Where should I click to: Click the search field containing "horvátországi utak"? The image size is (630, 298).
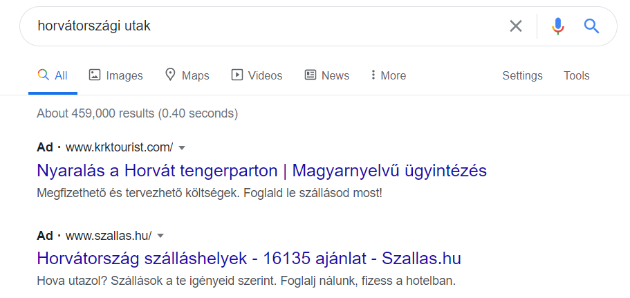(263, 26)
